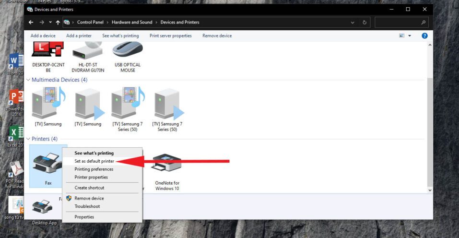
Task: Expand the address bar history dropdown
Action: coord(353,23)
